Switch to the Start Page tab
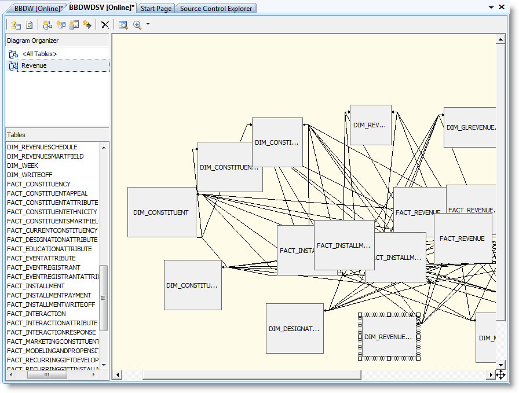The height and width of the screenshot is (393, 519). pos(156,9)
